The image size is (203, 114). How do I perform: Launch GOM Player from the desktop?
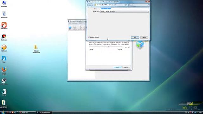tap(4, 26)
